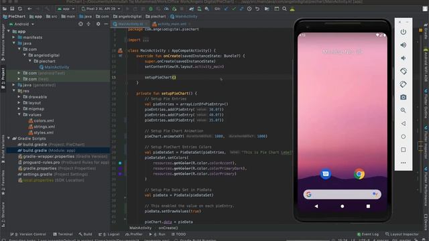The width and height of the screenshot is (429, 241).
Task: Select build.gradle (Module: app) file
Action: point(46,150)
